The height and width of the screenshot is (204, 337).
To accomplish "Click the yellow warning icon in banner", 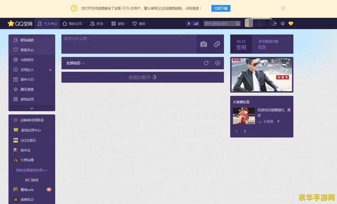I will pos(74,8).
